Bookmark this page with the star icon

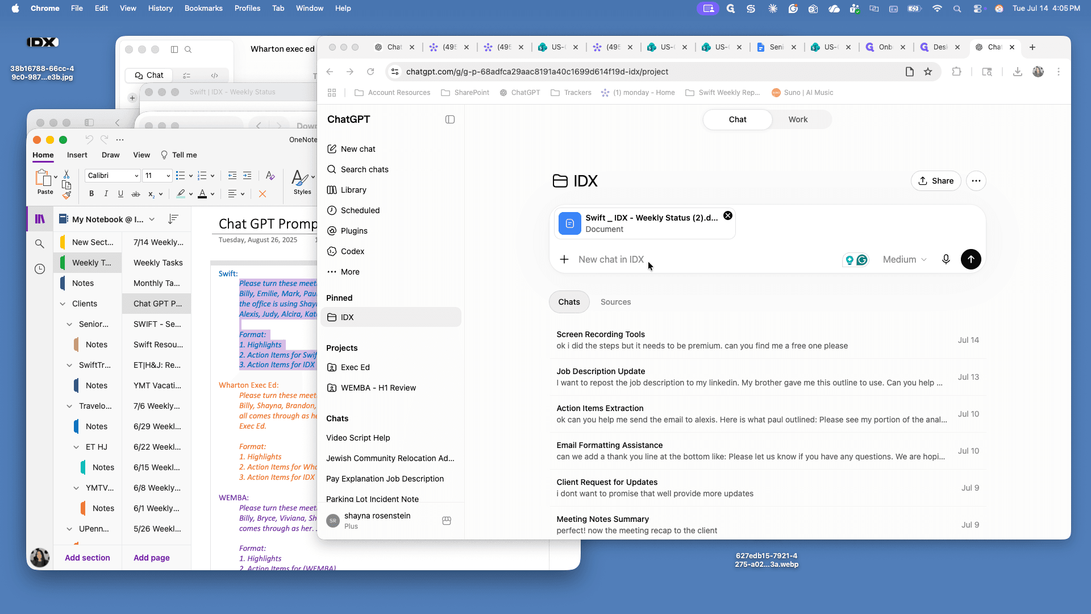click(x=928, y=72)
